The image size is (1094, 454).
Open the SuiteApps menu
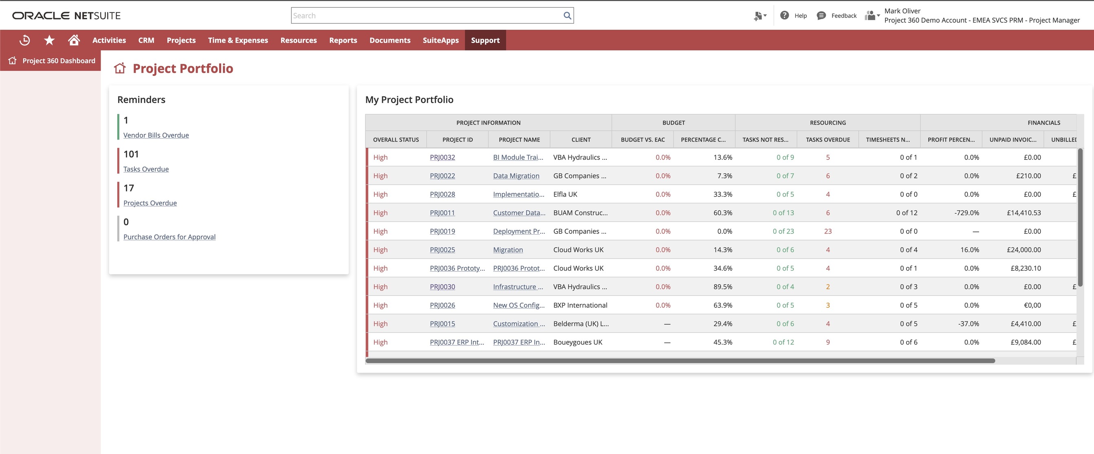click(x=440, y=40)
